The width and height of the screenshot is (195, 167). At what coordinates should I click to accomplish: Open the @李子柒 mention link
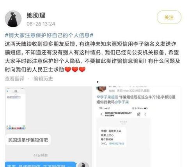click(122, 102)
